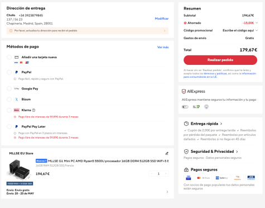Click the Klarna pink logo icon

17,110
